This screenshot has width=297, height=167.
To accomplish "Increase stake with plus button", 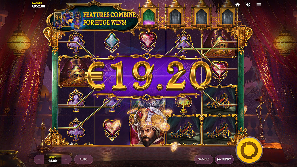I will tap(66, 159).
